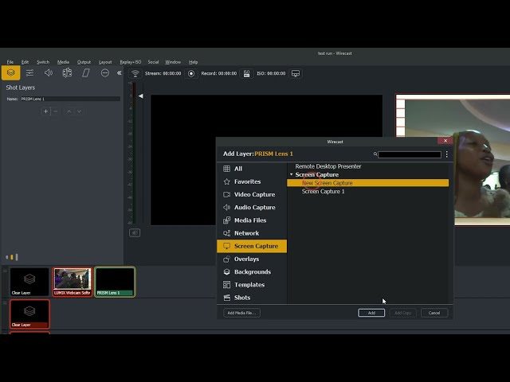This screenshot has width=510, height=382.
Task: Open the Output menu
Action: point(84,62)
